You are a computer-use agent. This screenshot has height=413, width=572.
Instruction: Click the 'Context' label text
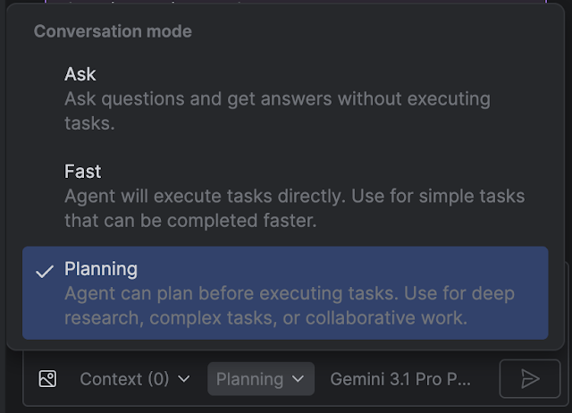coord(111,379)
